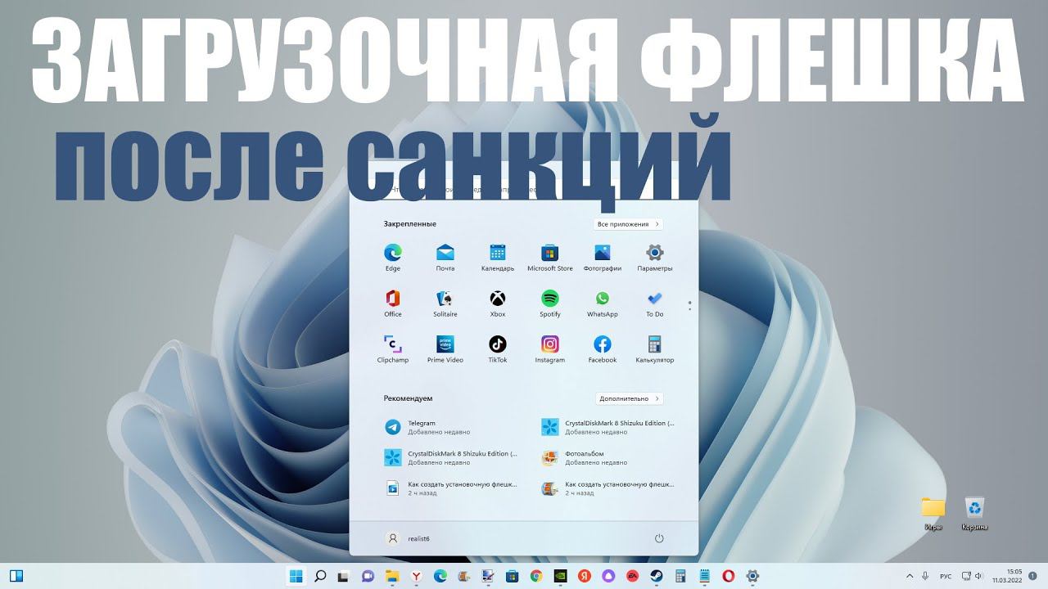Screen dimensions: 1048x589
Task: Open the realist6 user account menu
Action: pos(408,538)
